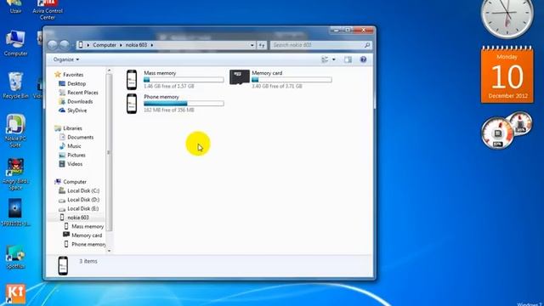Open the Mass memory phone icon
Image resolution: width=544 pixels, height=306 pixels.
click(x=132, y=79)
